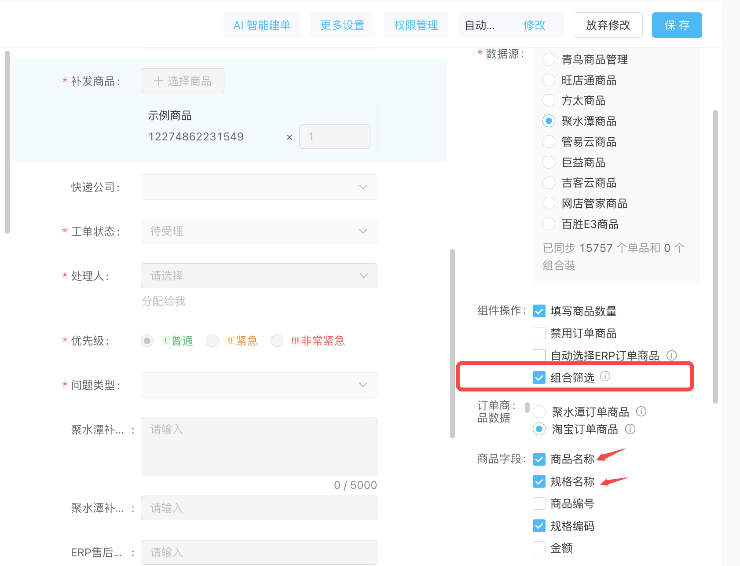740x566 pixels.
Task: Select 紧急 priority radio
Action: click(212, 341)
